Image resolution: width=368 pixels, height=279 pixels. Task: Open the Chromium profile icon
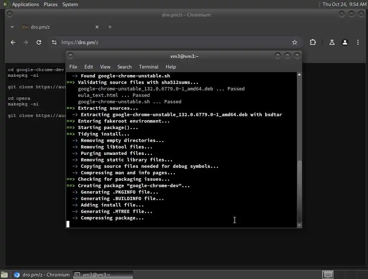point(345,42)
